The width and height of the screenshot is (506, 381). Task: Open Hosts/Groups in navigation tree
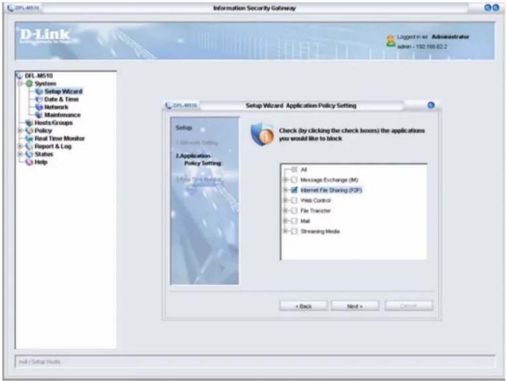(x=54, y=123)
